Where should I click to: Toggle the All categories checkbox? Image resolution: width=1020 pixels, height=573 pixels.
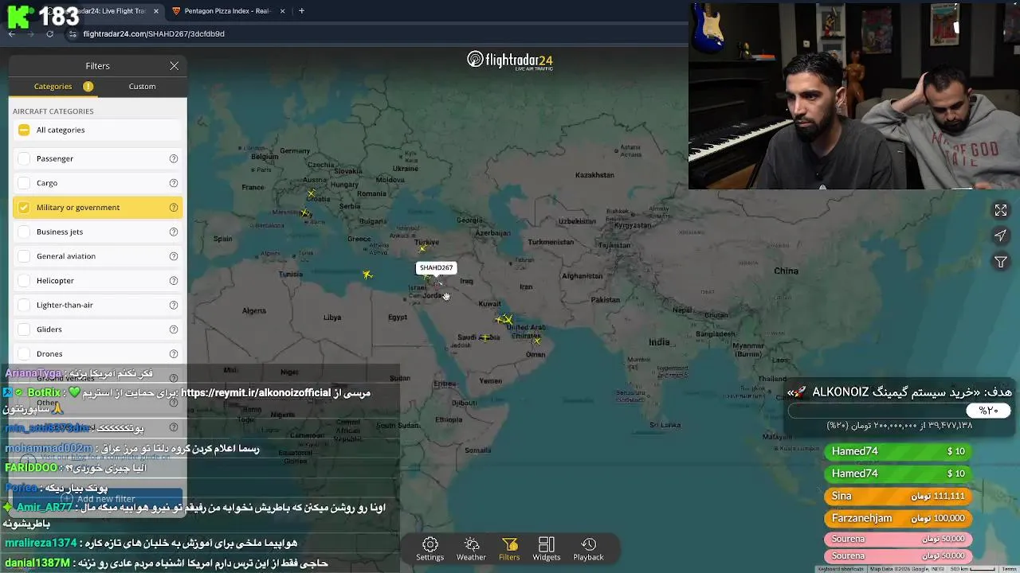click(24, 130)
